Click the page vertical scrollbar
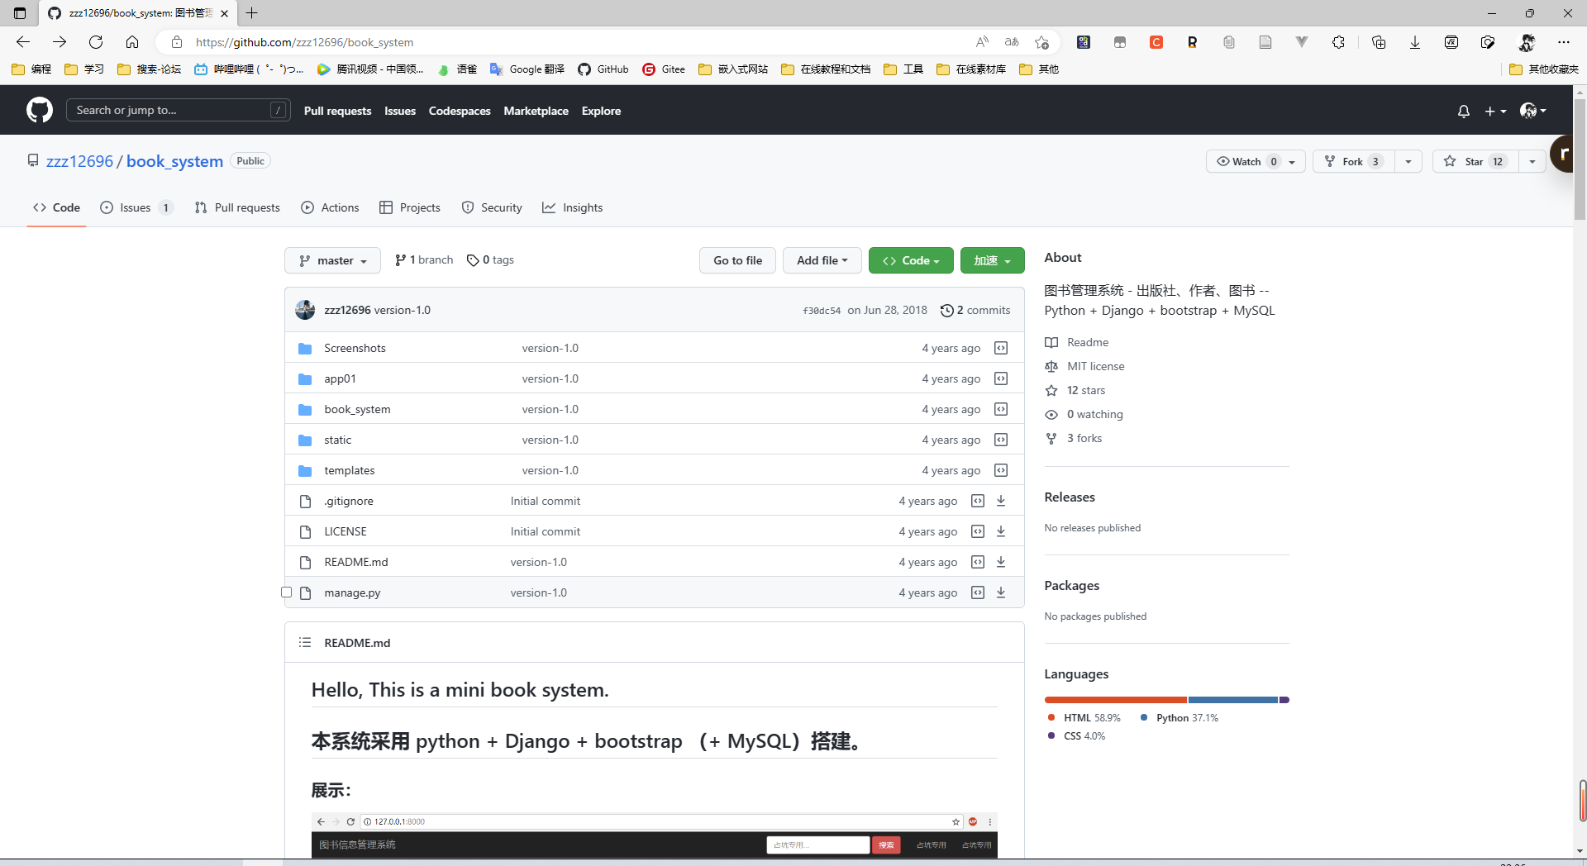Viewport: 1587px width, 866px height. click(x=1580, y=159)
